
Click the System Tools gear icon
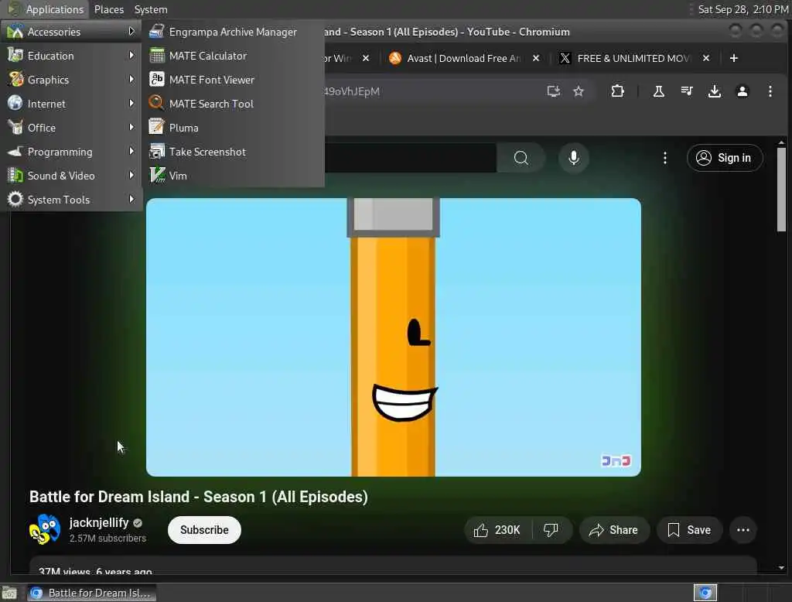(x=15, y=199)
